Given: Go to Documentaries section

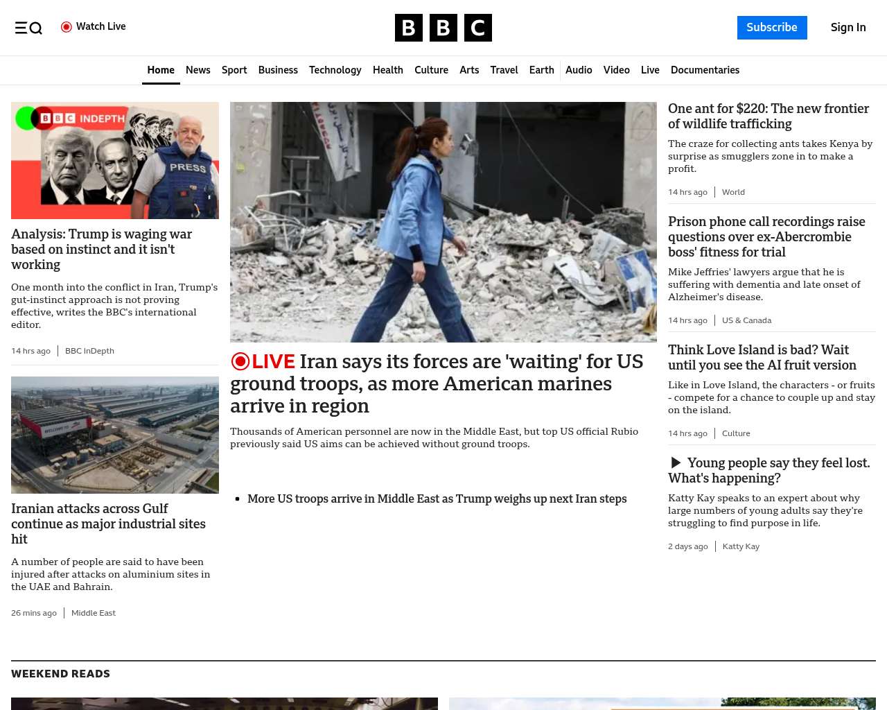Looking at the screenshot, I should [705, 70].
